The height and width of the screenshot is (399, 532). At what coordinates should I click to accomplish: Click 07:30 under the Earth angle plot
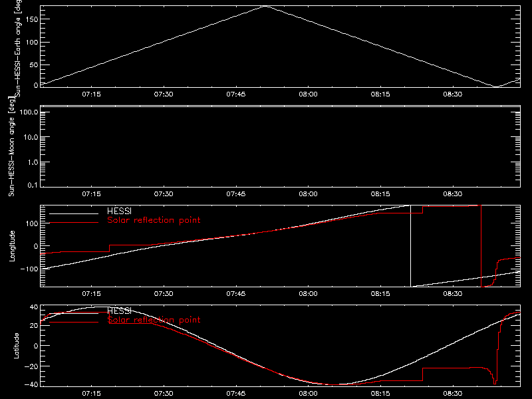click(x=164, y=94)
